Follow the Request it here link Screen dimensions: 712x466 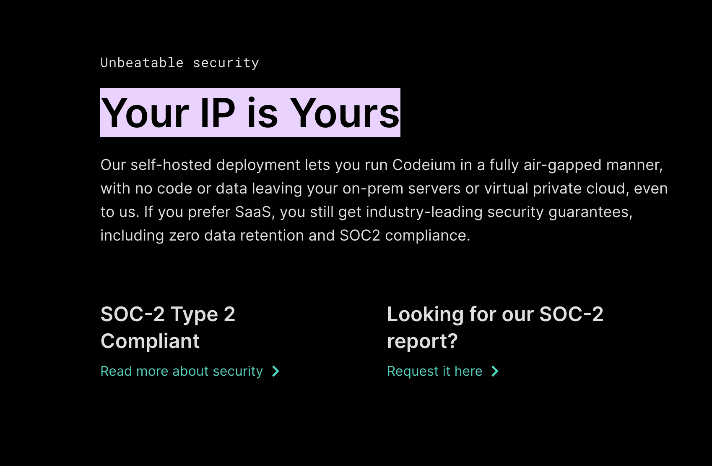(x=434, y=371)
